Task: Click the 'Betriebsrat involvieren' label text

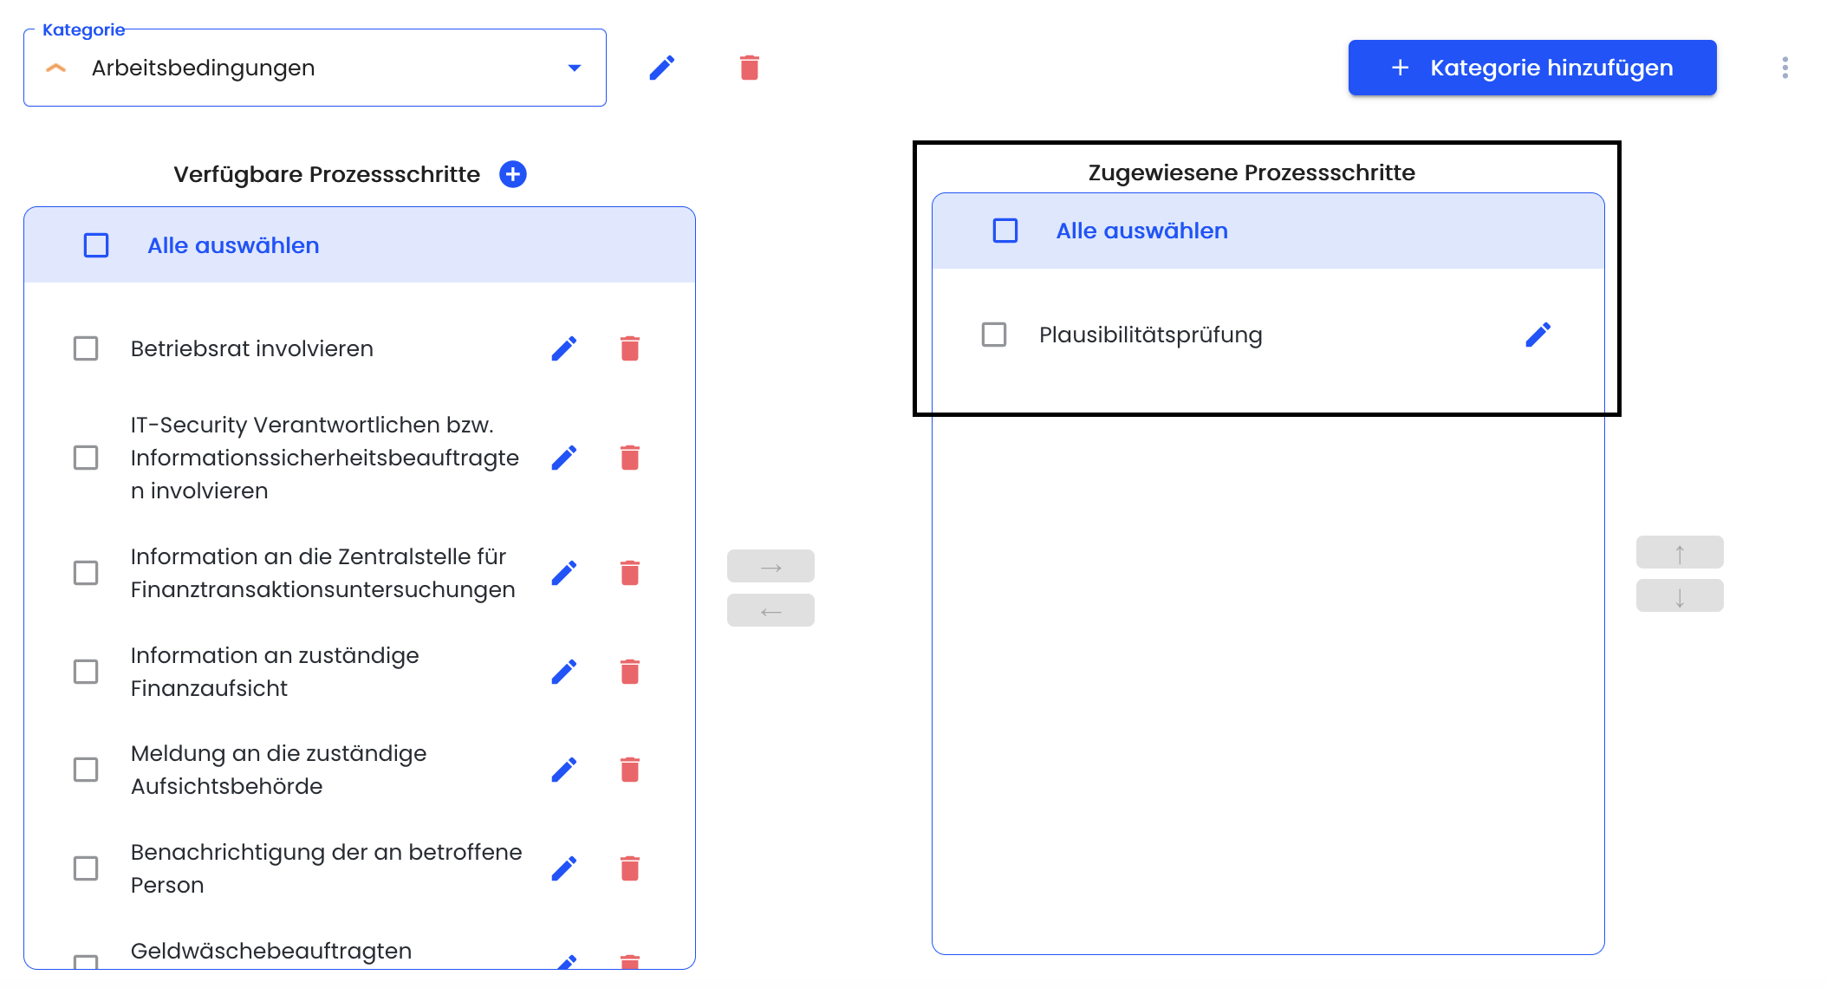Action: coord(252,348)
